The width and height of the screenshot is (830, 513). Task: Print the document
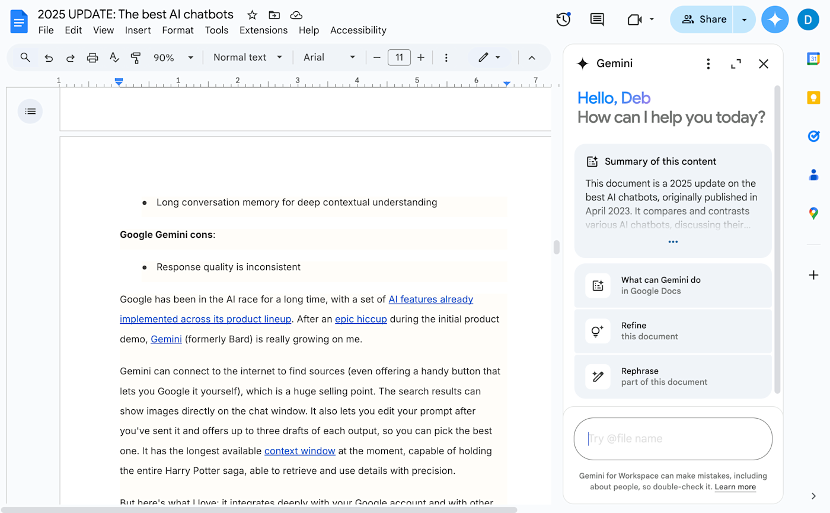[92, 58]
